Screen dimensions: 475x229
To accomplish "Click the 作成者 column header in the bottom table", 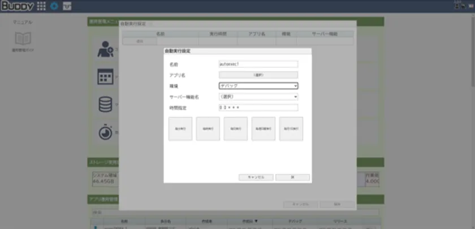I will coord(207,222).
